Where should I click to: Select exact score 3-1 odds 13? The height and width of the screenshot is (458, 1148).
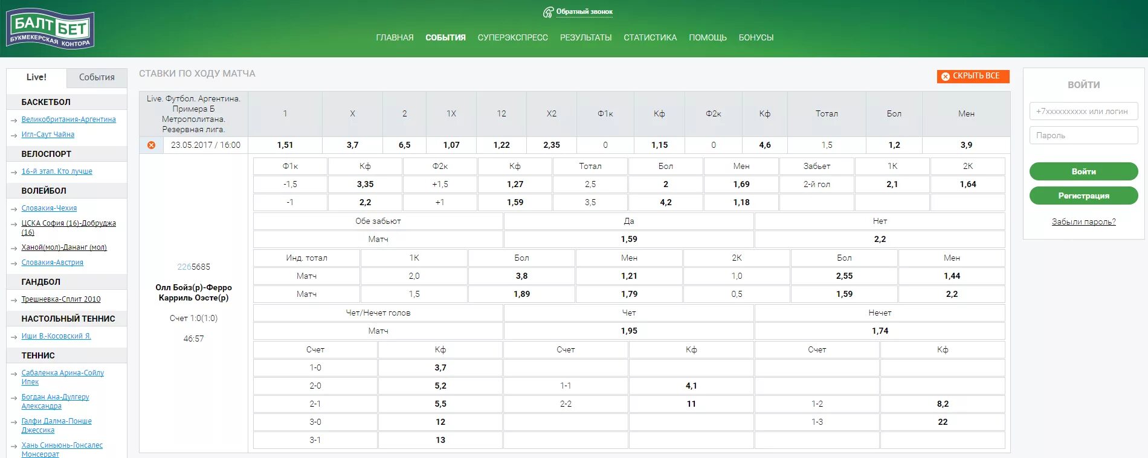(x=440, y=440)
